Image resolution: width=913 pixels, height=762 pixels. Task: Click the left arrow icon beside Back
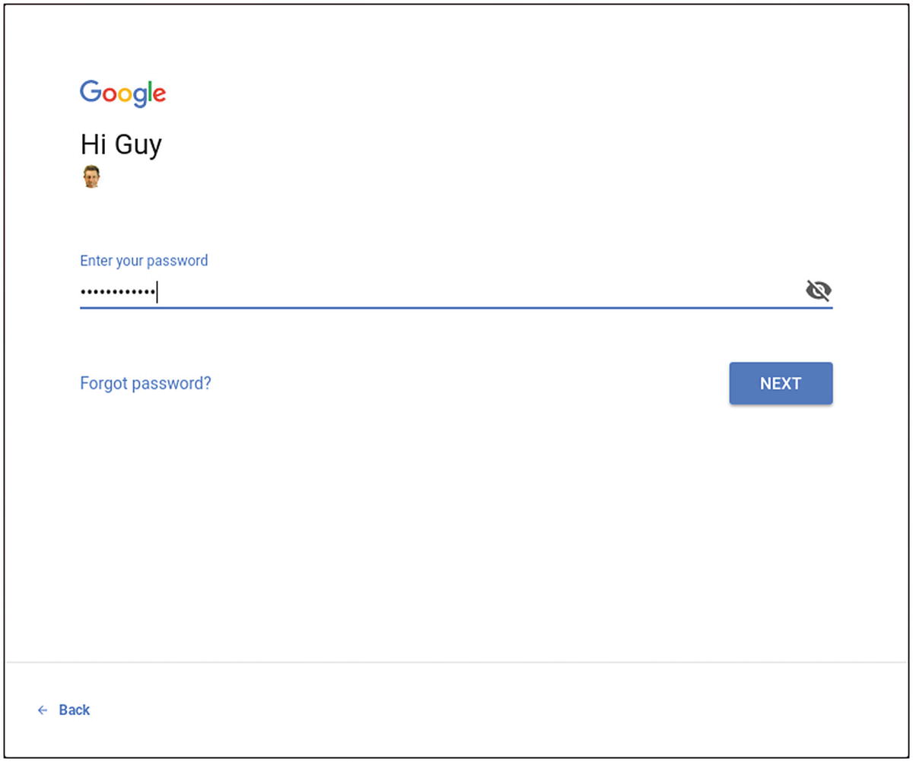coord(43,710)
